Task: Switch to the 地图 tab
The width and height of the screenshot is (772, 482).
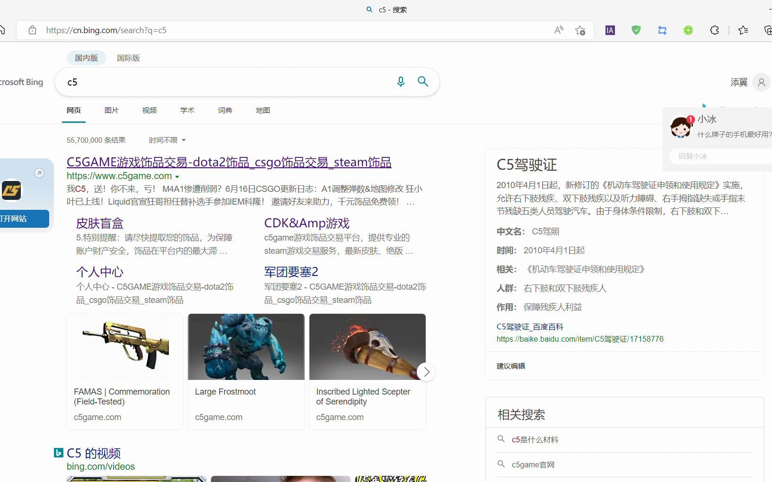Action: [263, 110]
